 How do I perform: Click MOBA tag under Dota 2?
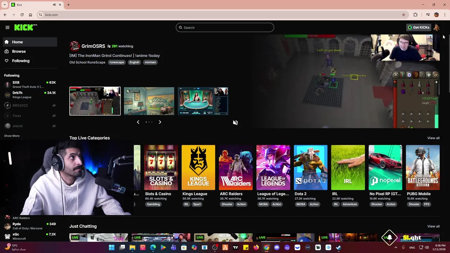[x=301, y=204]
